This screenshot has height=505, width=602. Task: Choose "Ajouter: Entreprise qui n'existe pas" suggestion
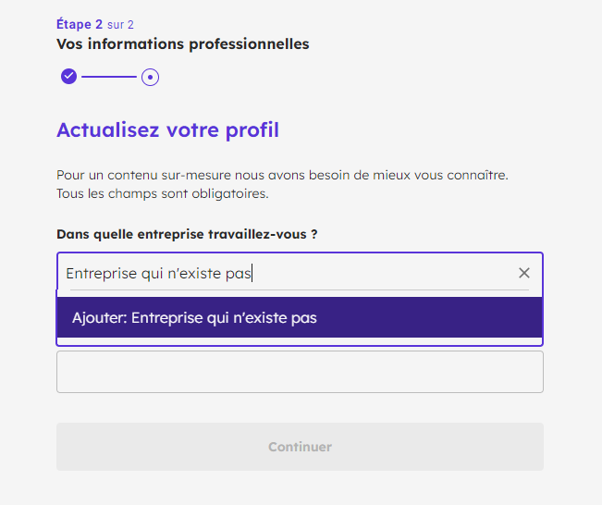300,317
